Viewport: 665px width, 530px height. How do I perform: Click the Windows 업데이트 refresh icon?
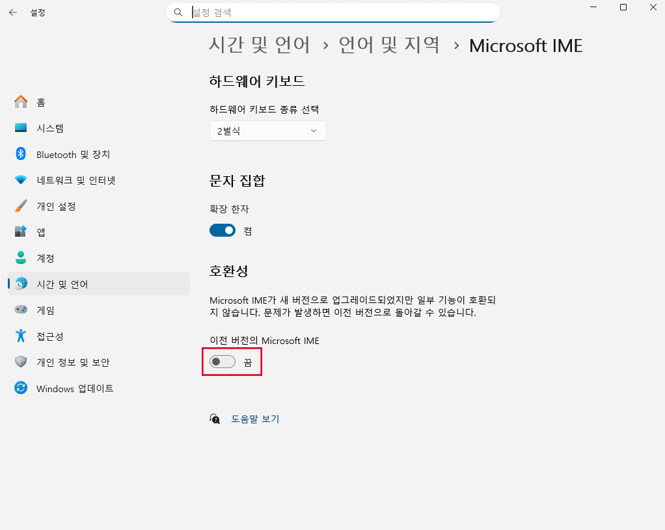20,388
